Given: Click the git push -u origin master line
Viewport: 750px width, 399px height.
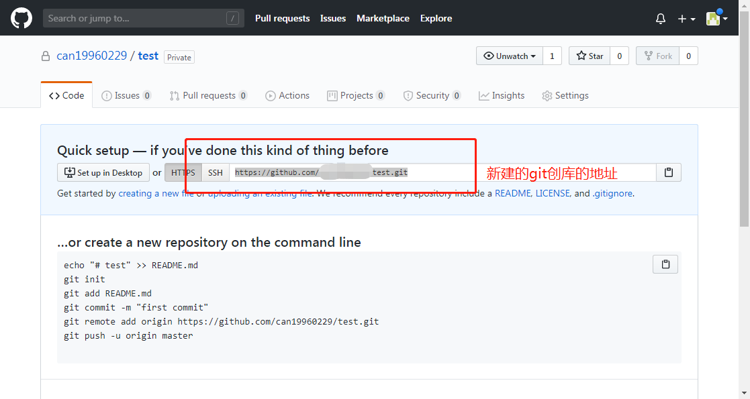Looking at the screenshot, I should click(x=128, y=335).
